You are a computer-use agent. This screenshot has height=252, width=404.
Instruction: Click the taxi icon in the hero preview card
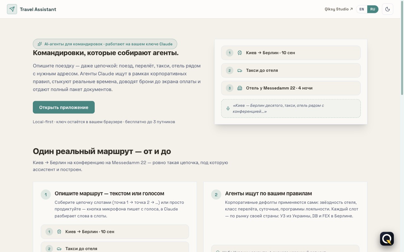(x=240, y=70)
